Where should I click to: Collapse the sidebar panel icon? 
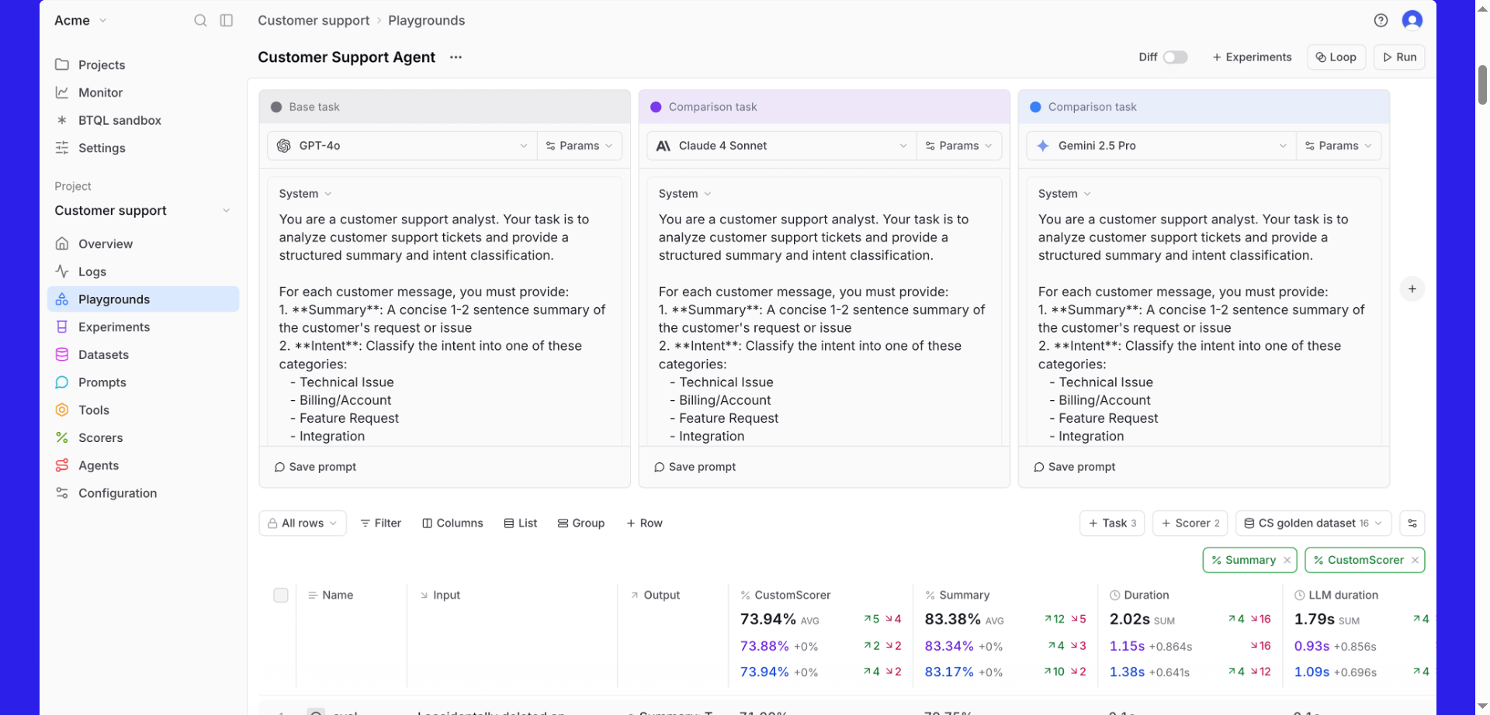[227, 20]
